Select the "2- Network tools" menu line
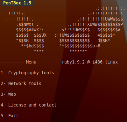The width and height of the screenshot is (127, 122). click(21, 83)
